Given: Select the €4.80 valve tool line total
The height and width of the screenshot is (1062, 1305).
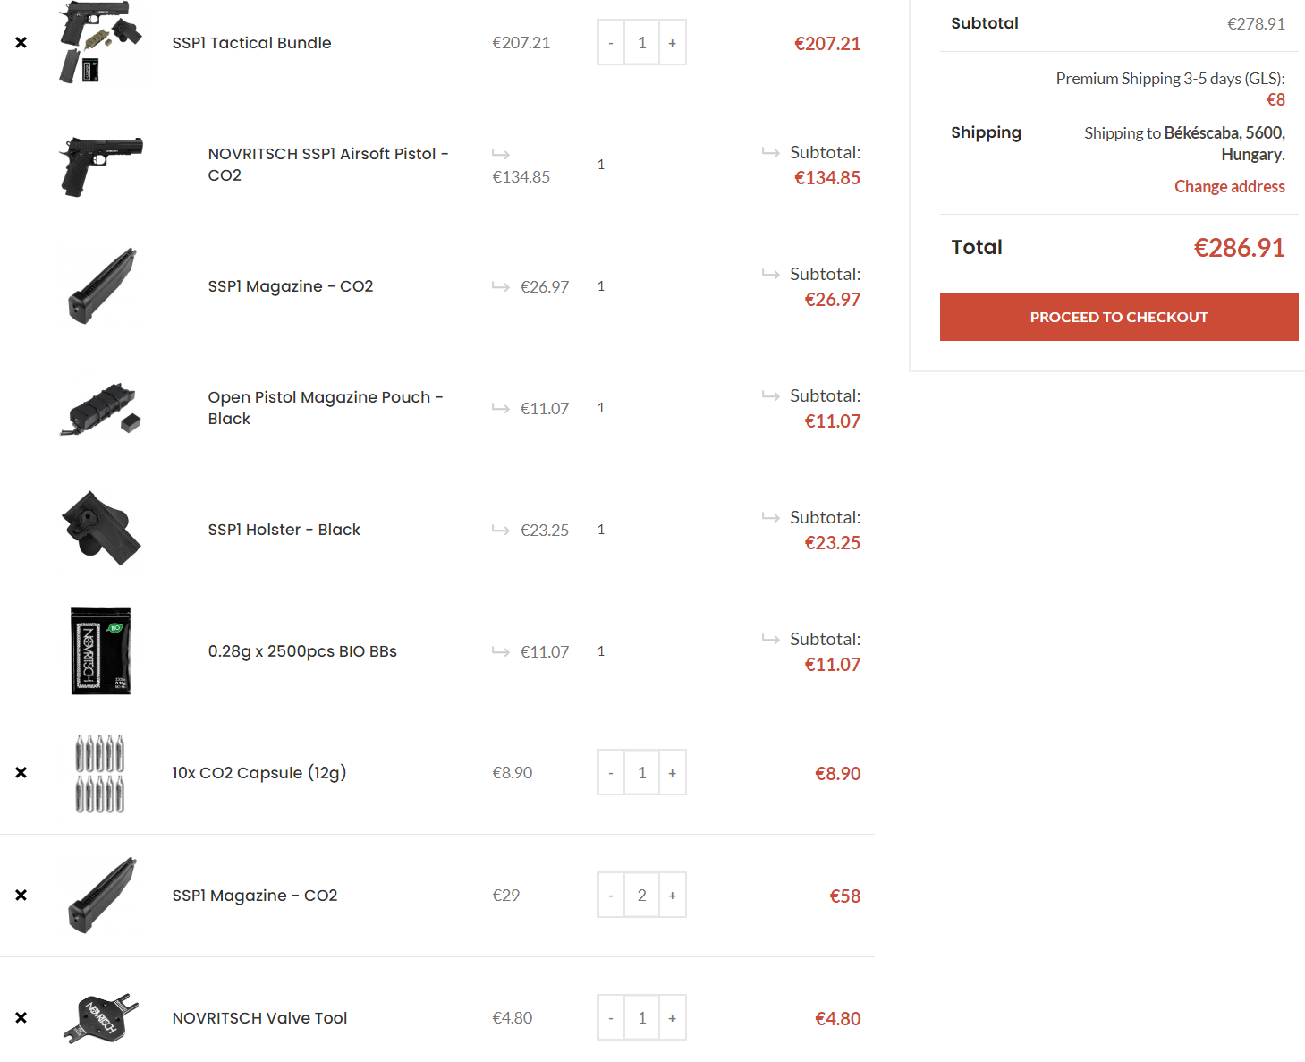Looking at the screenshot, I should pyautogui.click(x=838, y=1019).
